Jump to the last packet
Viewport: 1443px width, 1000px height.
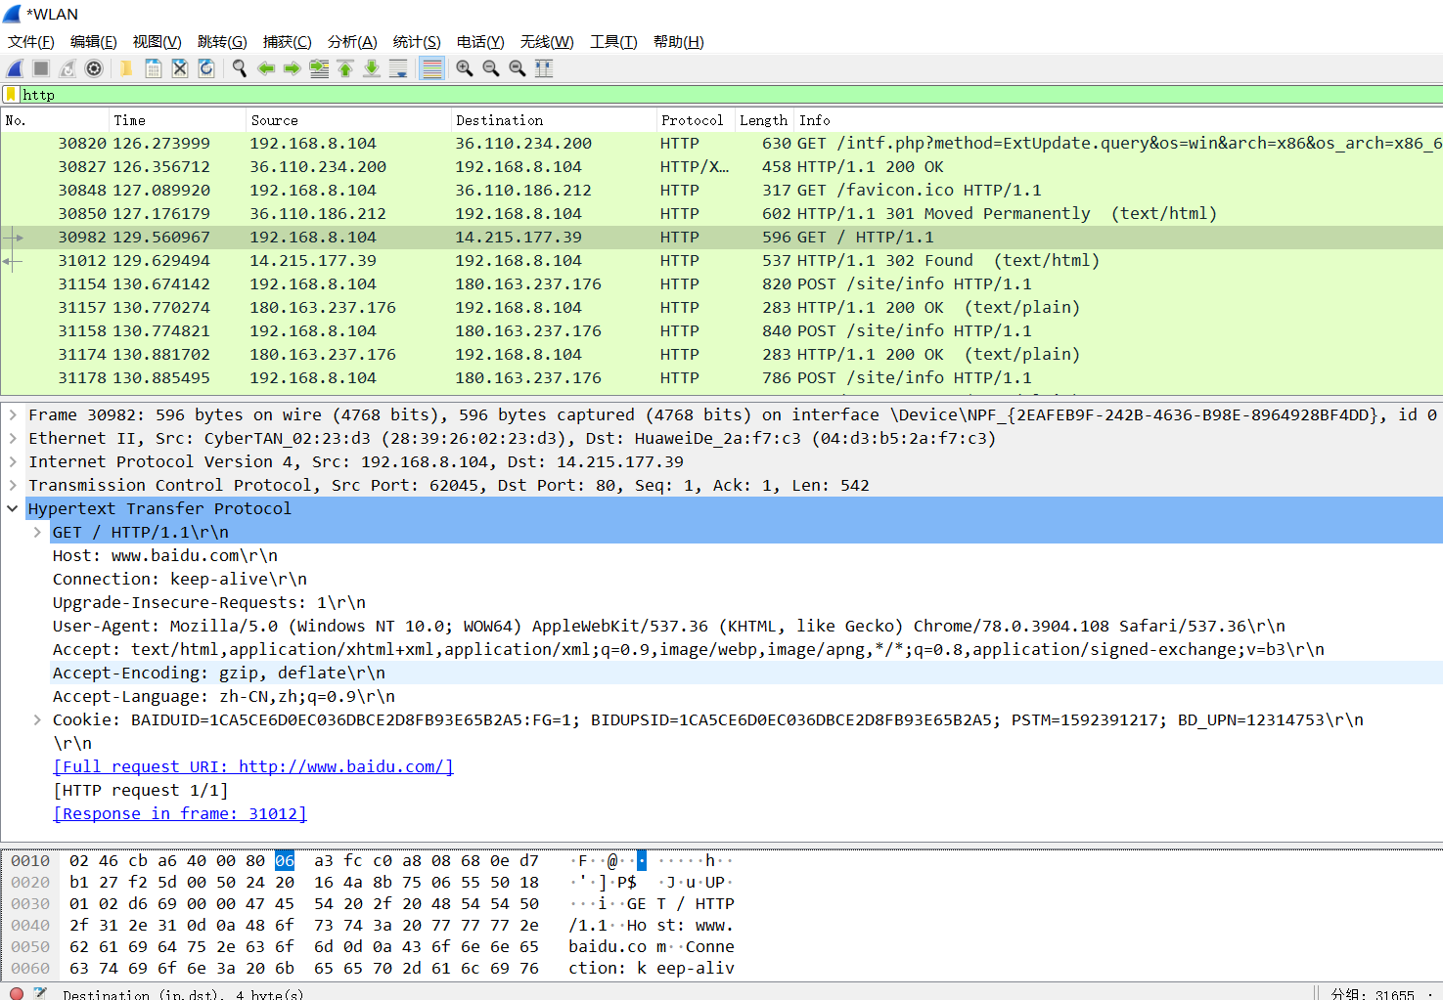372,68
